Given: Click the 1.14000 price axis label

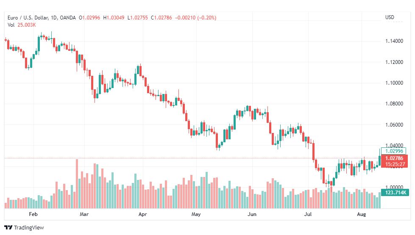Looking at the screenshot, I should [x=394, y=41].
